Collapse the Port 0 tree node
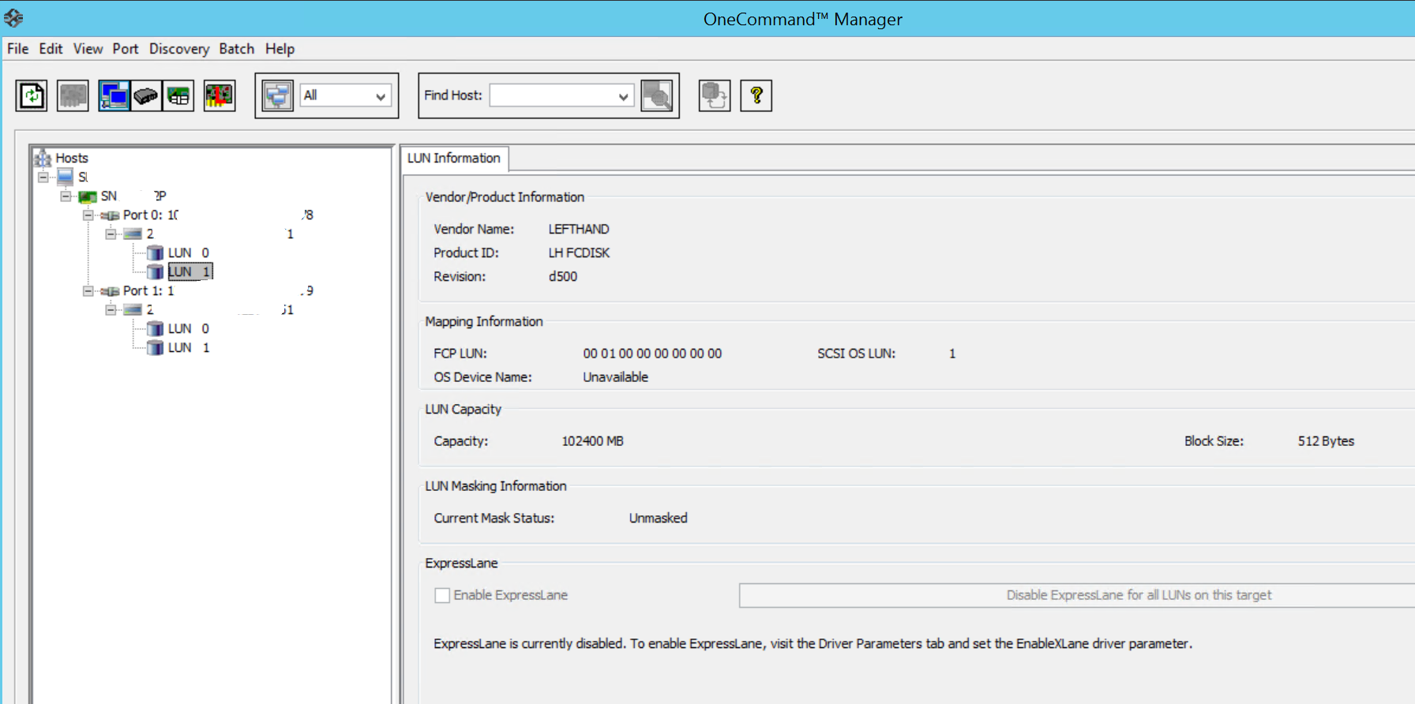 88,215
